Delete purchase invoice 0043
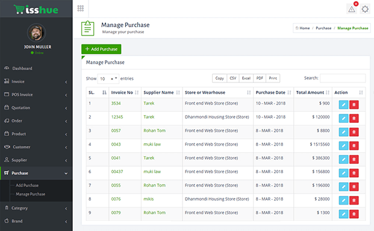Screen dimensions: 374x231 [x=354, y=146]
